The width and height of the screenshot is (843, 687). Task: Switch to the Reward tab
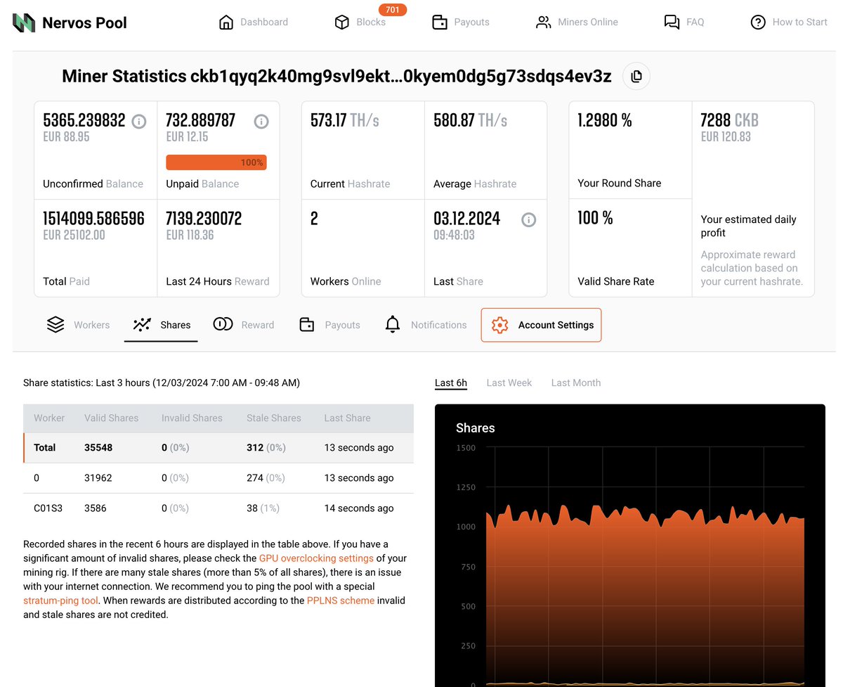point(244,325)
